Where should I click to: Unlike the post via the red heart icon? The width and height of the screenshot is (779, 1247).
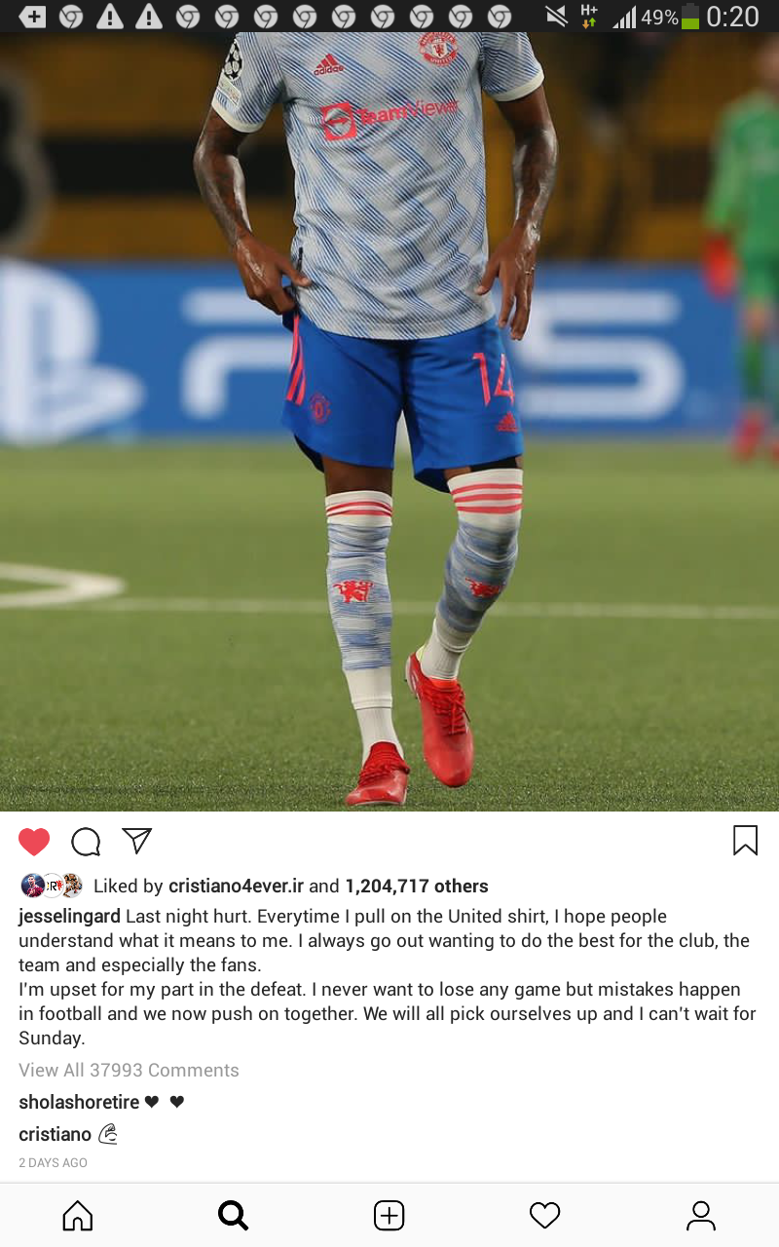[34, 841]
